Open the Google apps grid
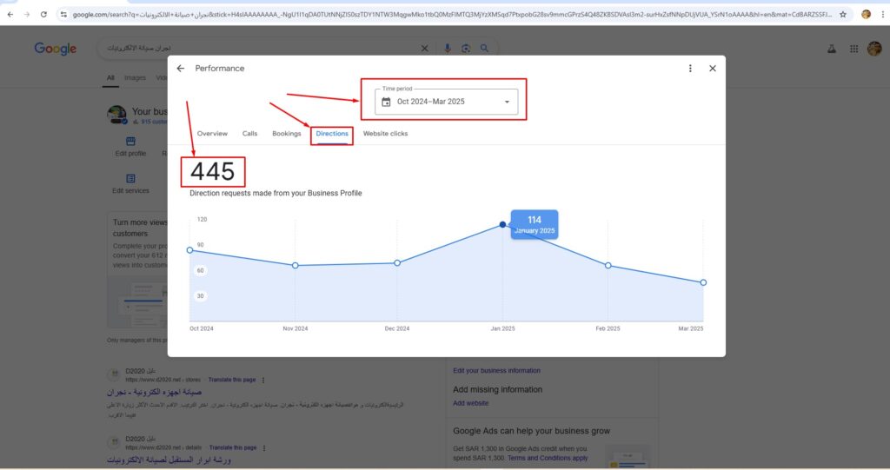 click(x=853, y=49)
